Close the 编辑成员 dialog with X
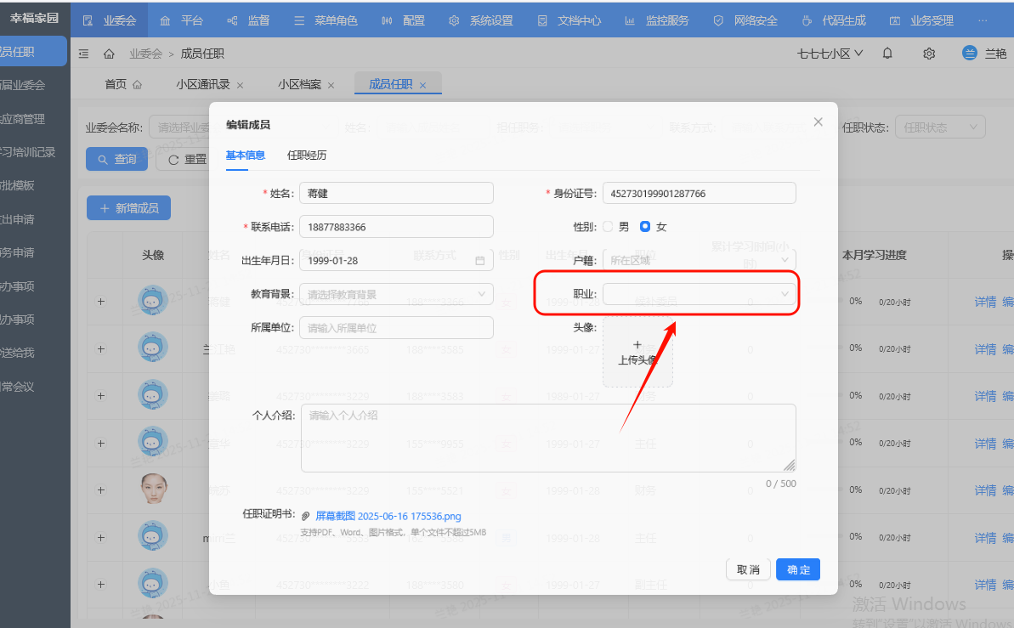This screenshot has width=1014, height=628. click(x=818, y=122)
